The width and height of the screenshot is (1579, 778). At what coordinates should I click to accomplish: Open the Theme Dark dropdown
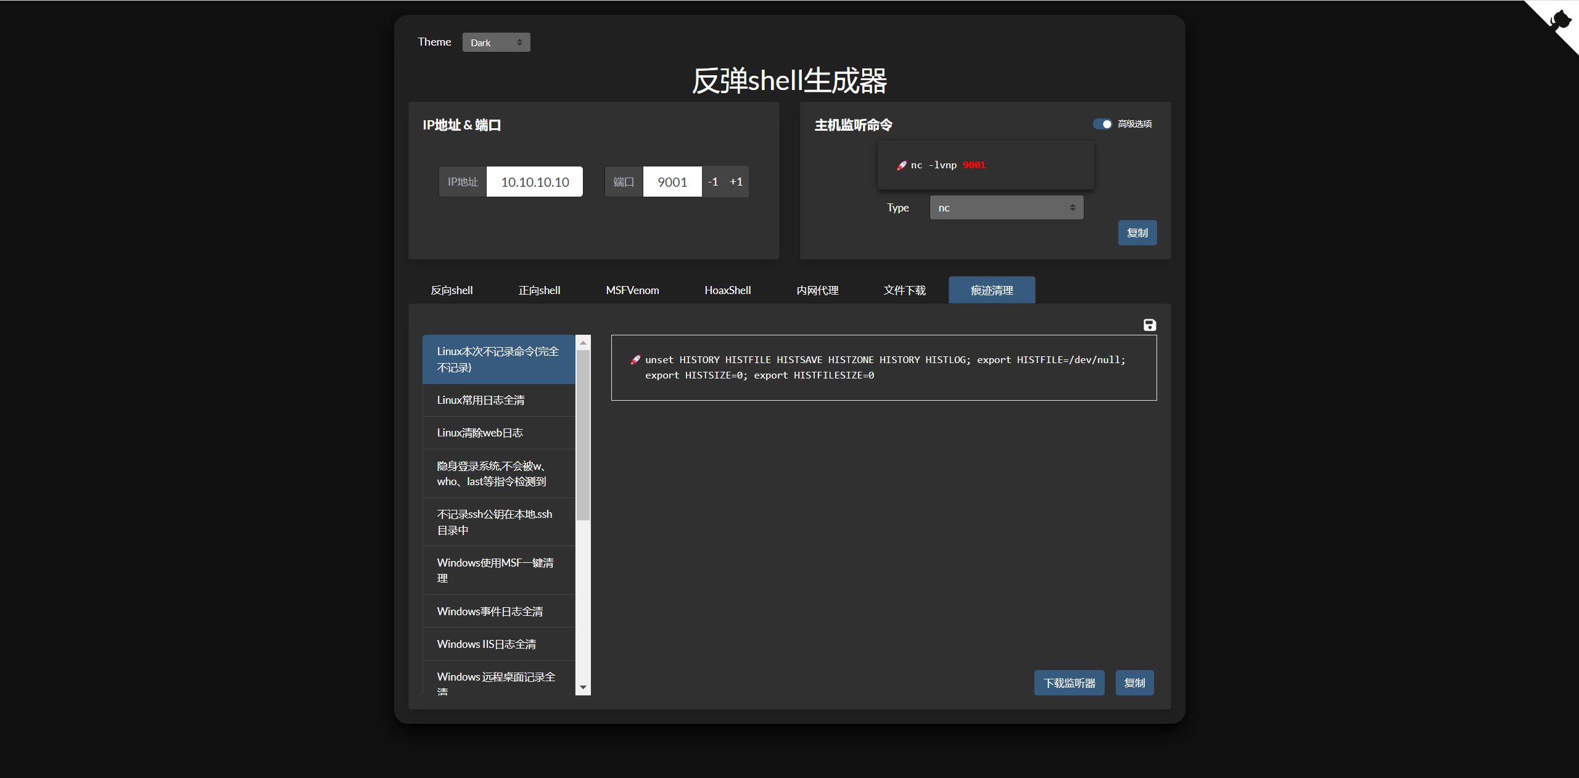point(496,43)
